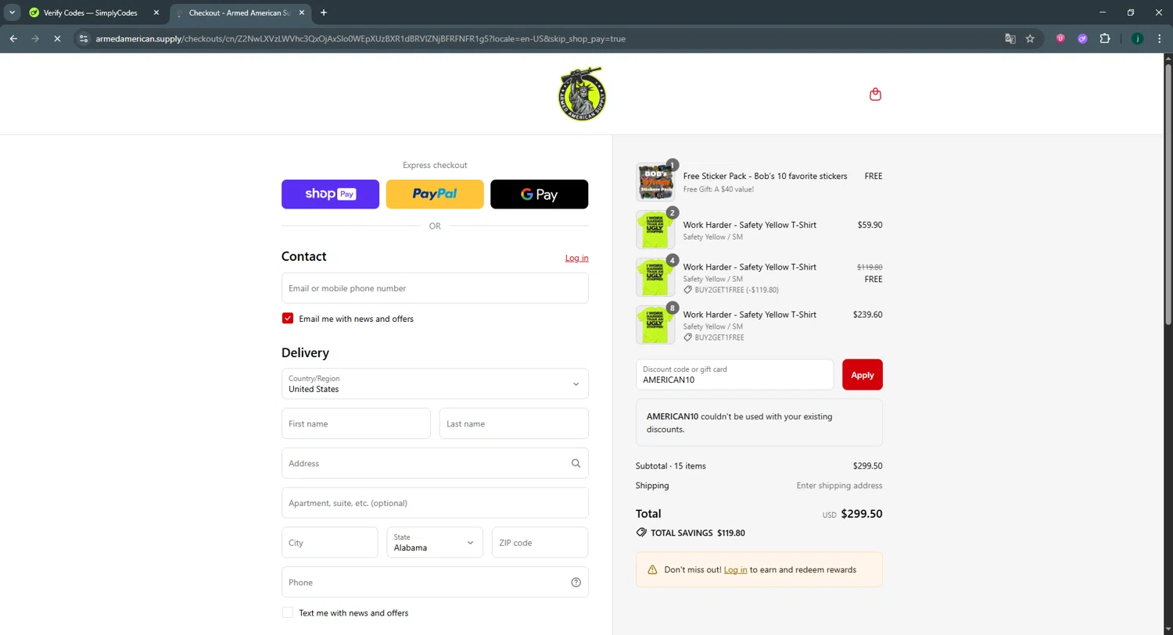
Task: Open site information icon in address bar
Action: click(x=84, y=38)
